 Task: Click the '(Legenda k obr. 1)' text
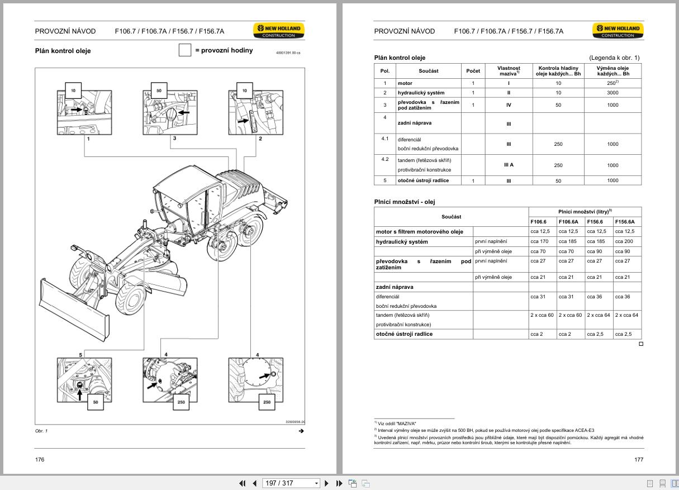click(614, 58)
